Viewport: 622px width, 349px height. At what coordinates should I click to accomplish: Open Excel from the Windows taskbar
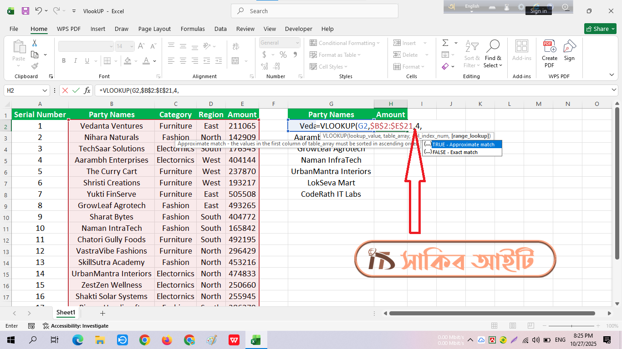pos(255,340)
